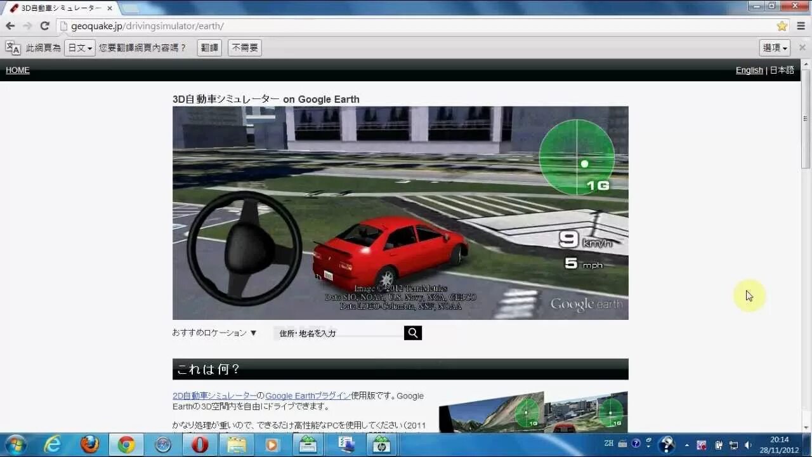The height and width of the screenshot is (457, 812).
Task: Click the 住所・地名を入力 search field
Action: (339, 333)
